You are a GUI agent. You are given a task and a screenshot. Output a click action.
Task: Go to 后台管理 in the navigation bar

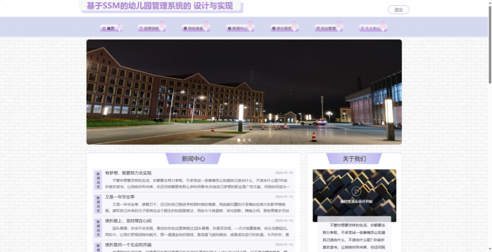[x=329, y=29]
